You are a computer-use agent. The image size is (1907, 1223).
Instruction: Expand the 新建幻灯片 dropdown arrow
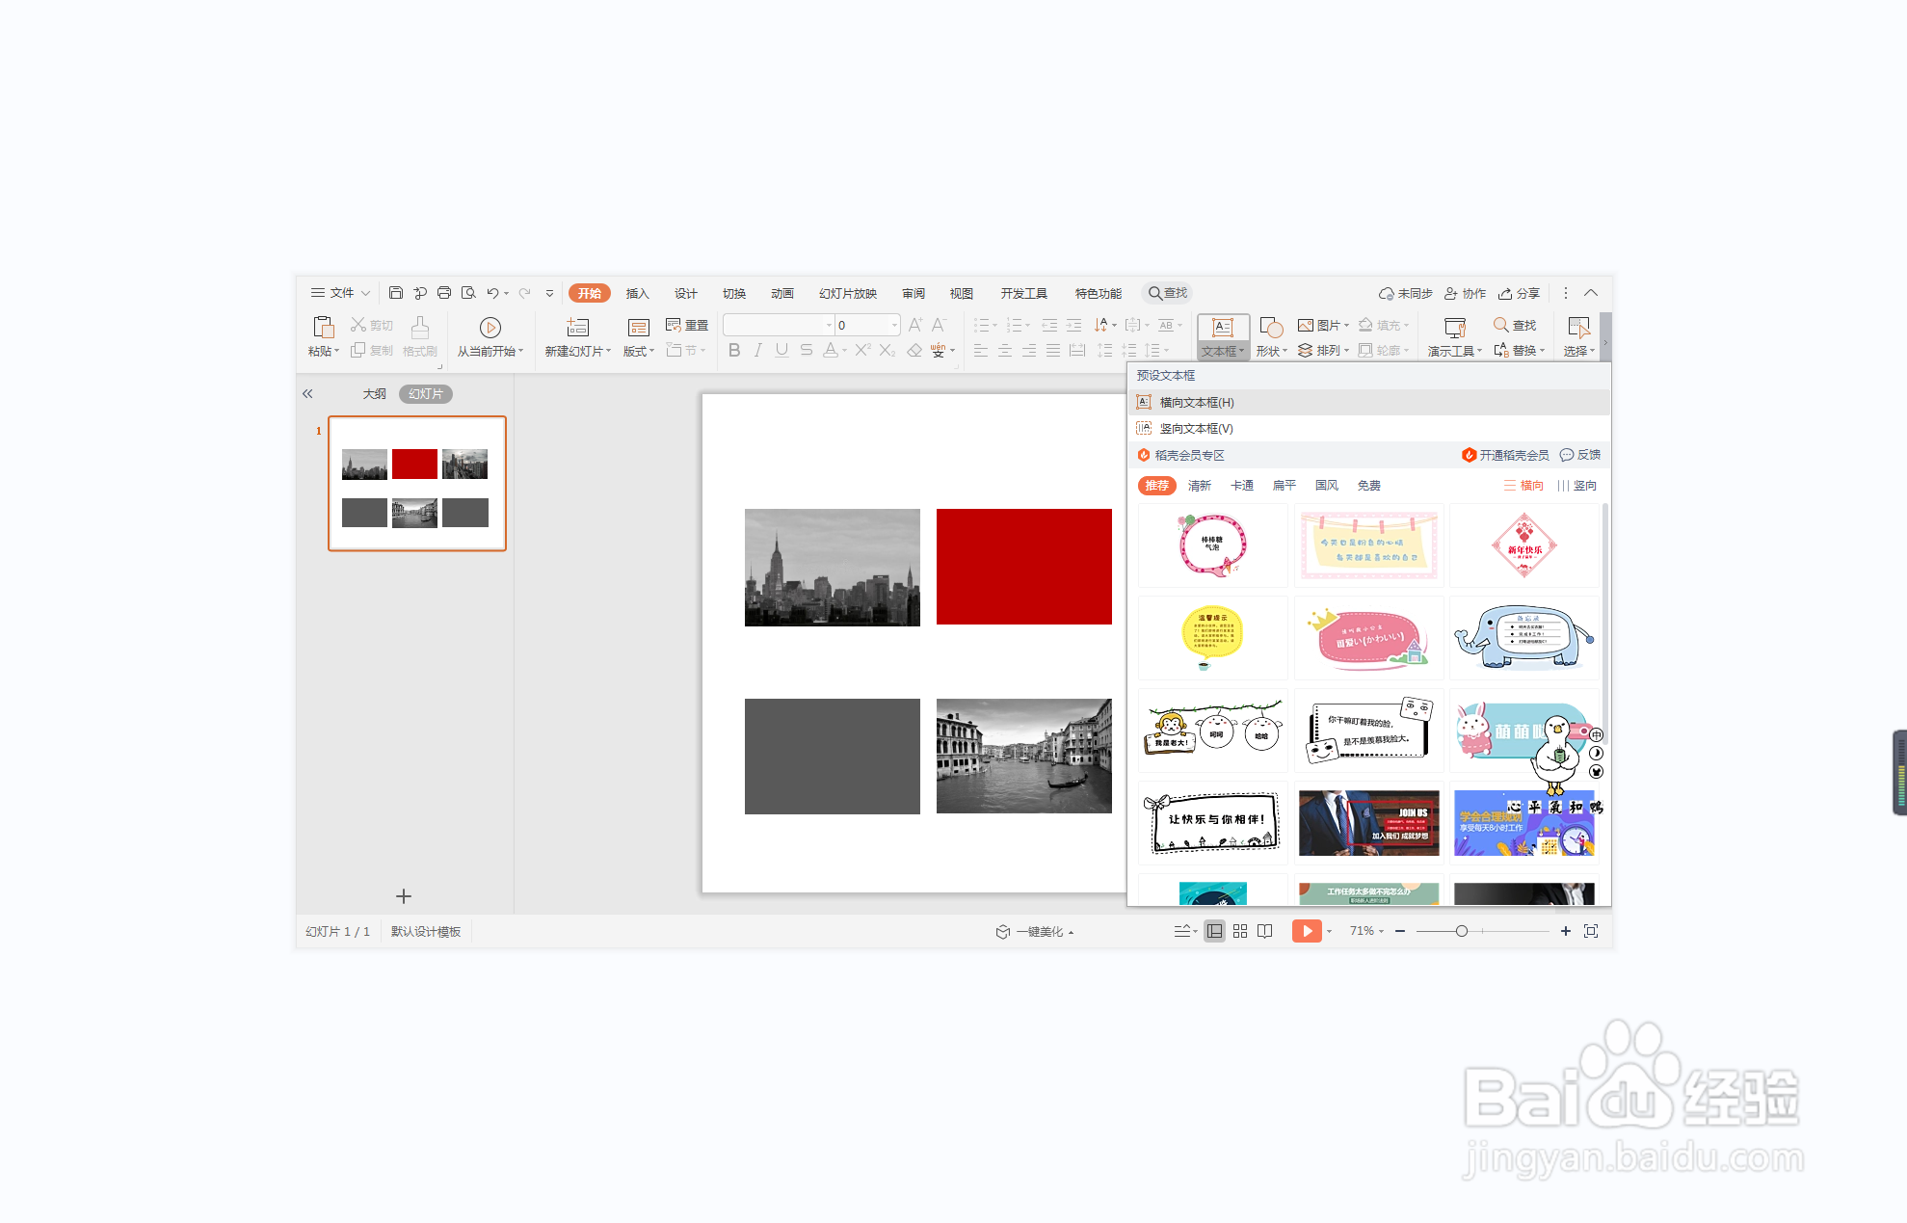coord(609,352)
